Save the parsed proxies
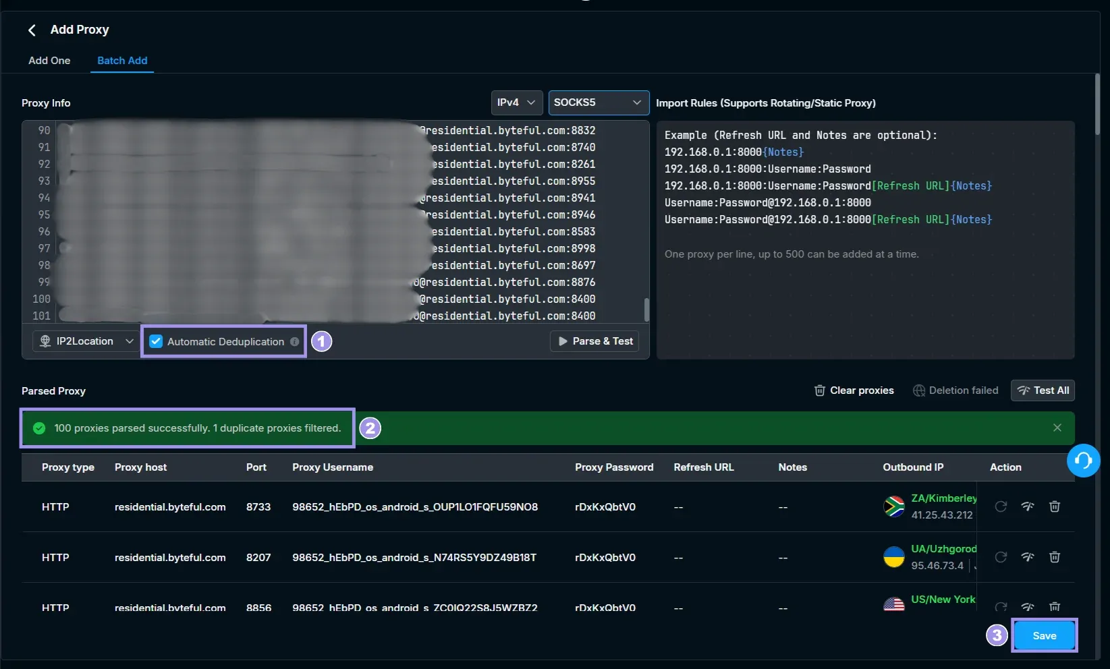This screenshot has height=669, width=1110. (x=1044, y=636)
